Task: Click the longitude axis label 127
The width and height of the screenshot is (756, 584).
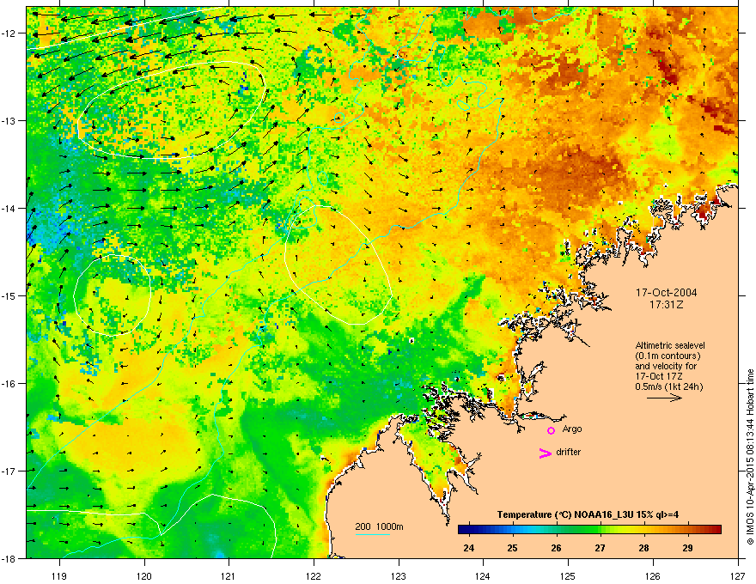Action: pos(738,575)
